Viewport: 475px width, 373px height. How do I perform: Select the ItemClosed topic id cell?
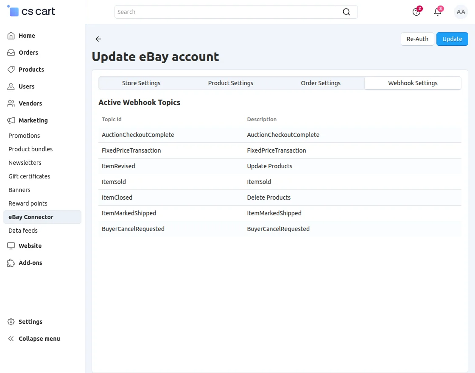pyautogui.click(x=117, y=198)
